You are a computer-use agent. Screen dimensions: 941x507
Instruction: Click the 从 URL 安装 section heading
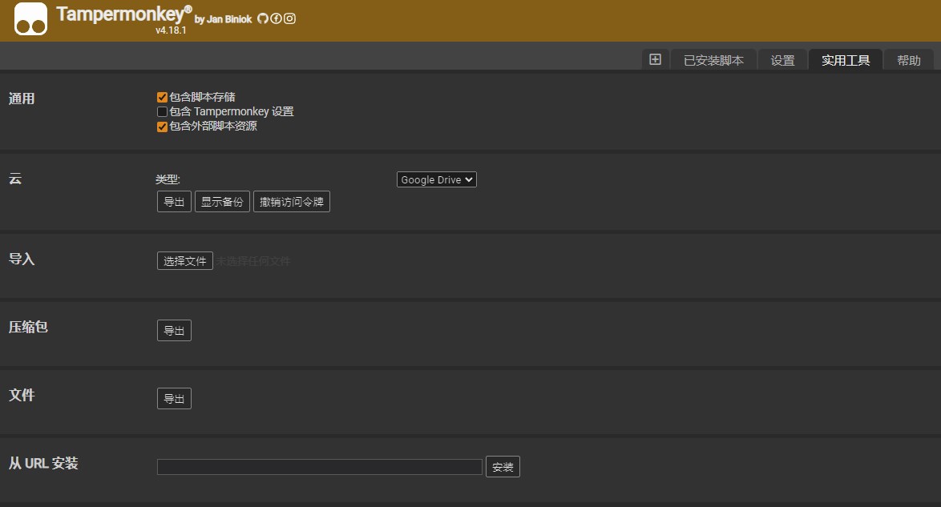click(x=43, y=463)
